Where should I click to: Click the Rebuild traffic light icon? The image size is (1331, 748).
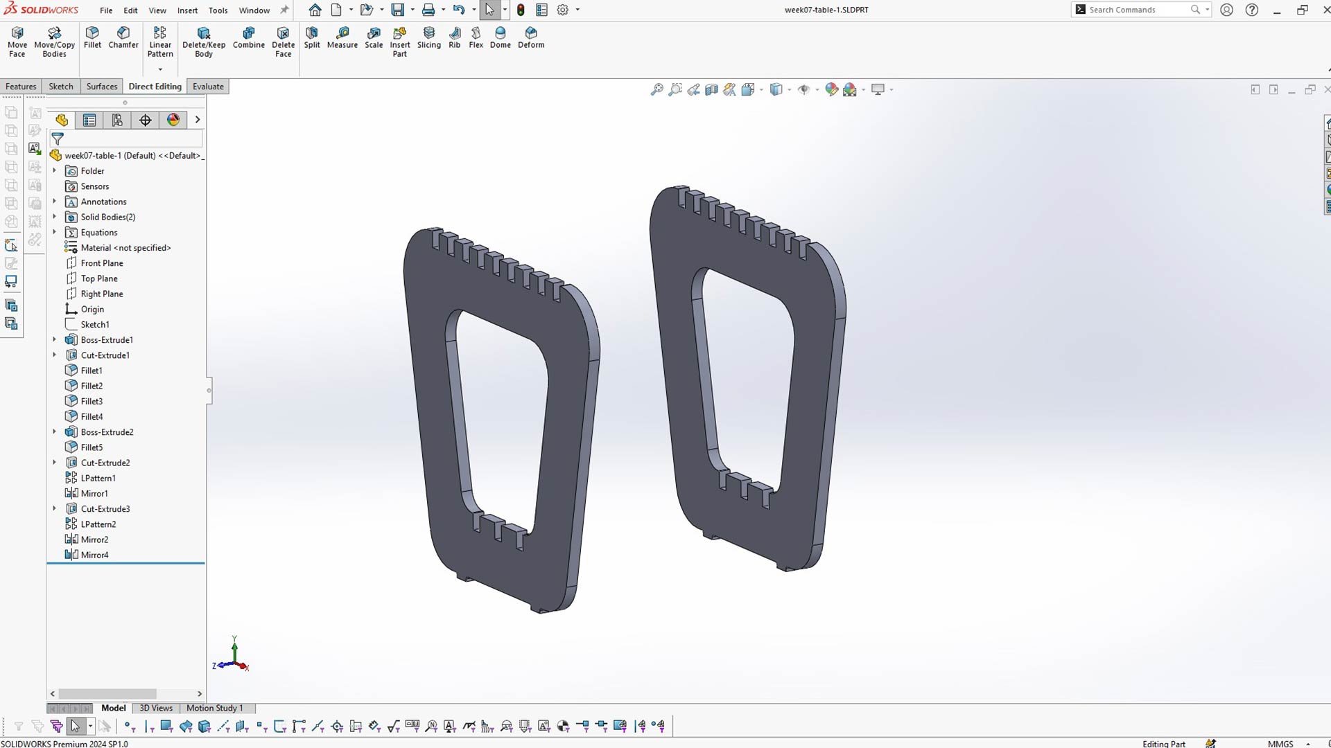point(521,10)
